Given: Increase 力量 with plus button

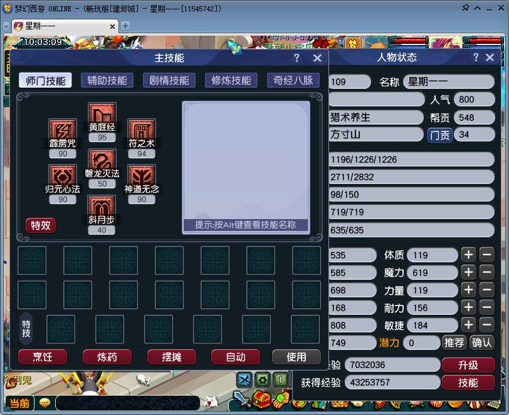Looking at the screenshot, I should [468, 290].
